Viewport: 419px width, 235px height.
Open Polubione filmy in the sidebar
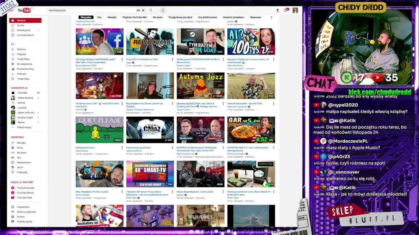26,69
